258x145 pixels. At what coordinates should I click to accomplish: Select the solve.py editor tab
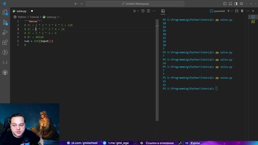coord(21,11)
